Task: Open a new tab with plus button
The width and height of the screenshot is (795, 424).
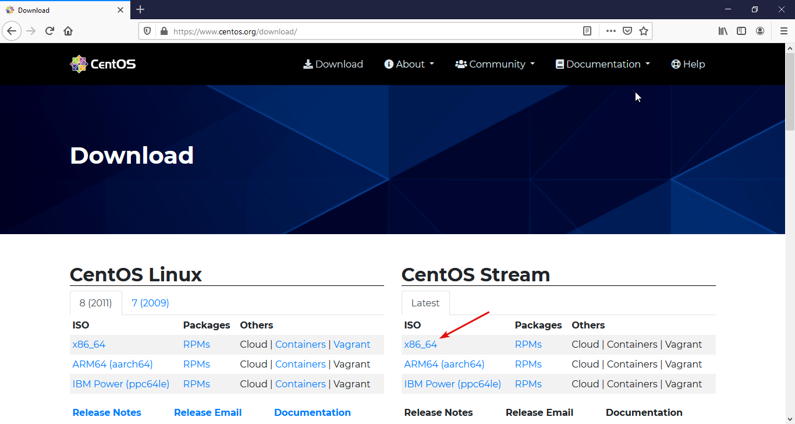Action: pos(140,9)
